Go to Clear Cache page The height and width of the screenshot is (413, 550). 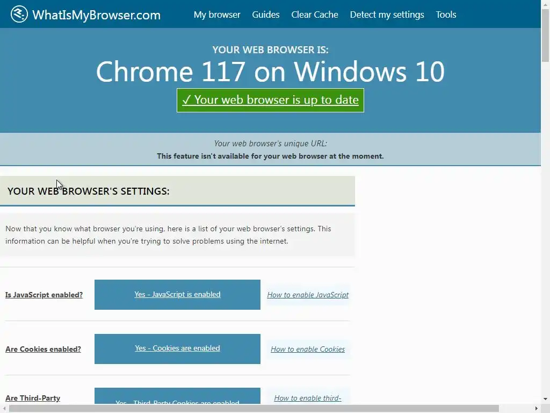tap(315, 15)
